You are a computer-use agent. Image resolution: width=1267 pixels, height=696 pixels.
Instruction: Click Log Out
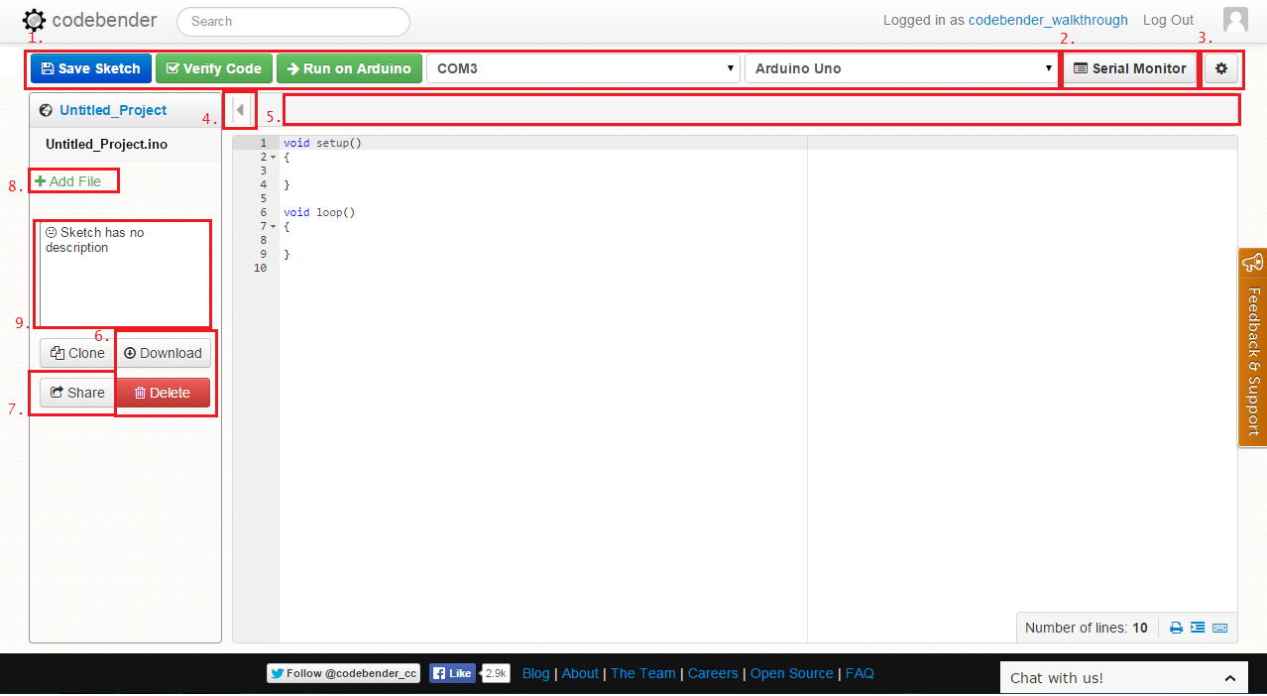coord(1168,20)
